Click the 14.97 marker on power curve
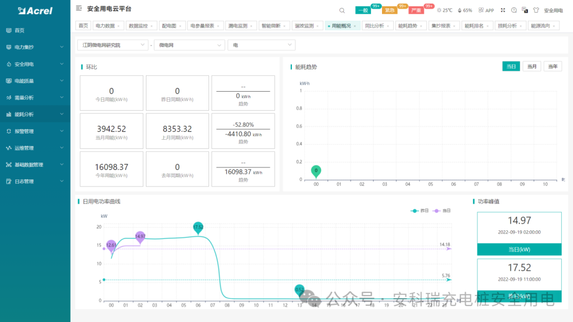 (140, 237)
